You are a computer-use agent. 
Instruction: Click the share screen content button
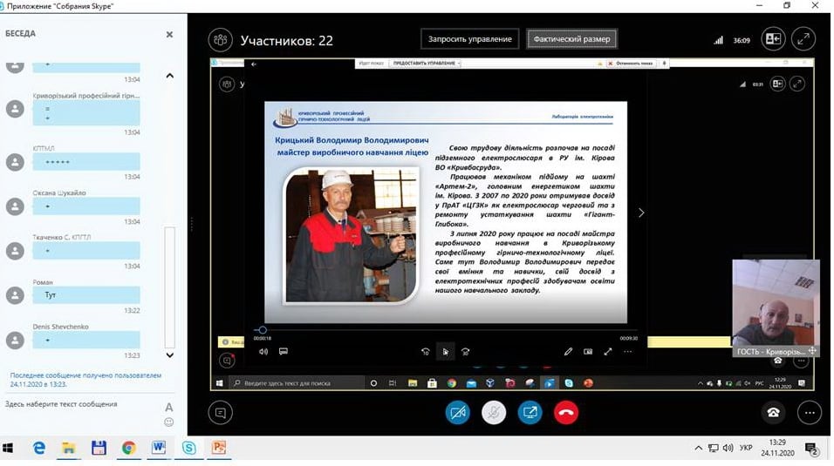tap(530, 412)
